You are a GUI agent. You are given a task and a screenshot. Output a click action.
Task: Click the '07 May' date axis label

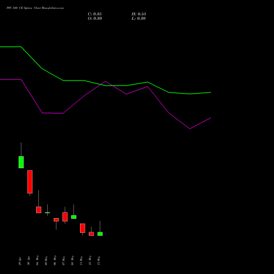[64, 260]
